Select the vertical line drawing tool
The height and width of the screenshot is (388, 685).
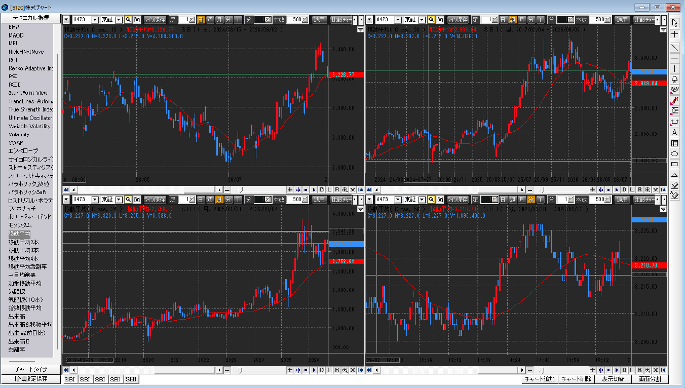pos(674,69)
